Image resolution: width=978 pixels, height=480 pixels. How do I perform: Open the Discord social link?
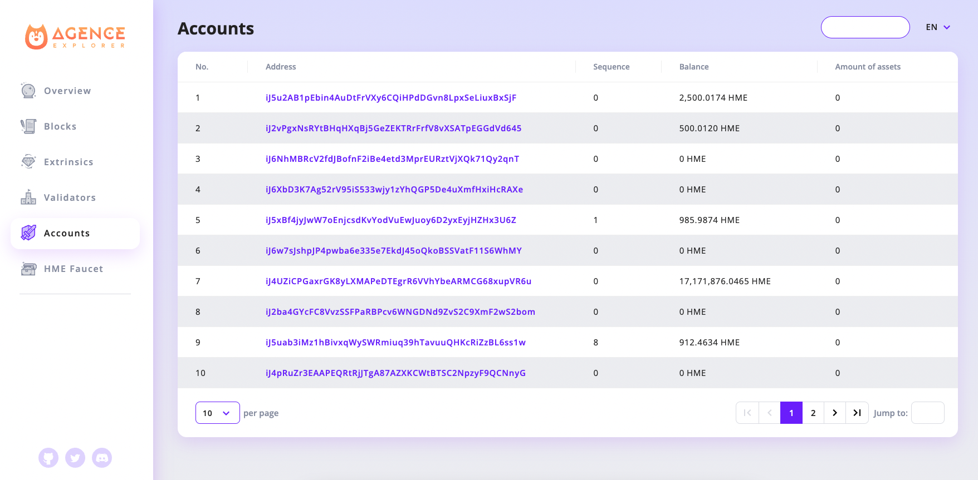pyautogui.click(x=102, y=458)
